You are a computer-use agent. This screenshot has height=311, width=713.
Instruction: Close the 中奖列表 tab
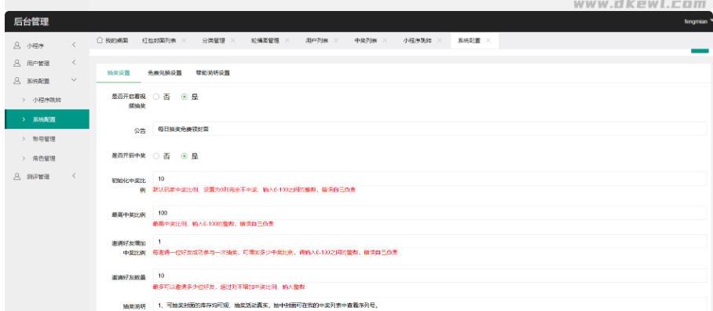click(385, 41)
